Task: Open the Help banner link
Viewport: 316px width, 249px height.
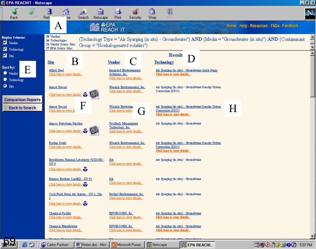Action: tap(243, 26)
